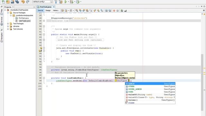Open the Services side tab

[2, 21]
